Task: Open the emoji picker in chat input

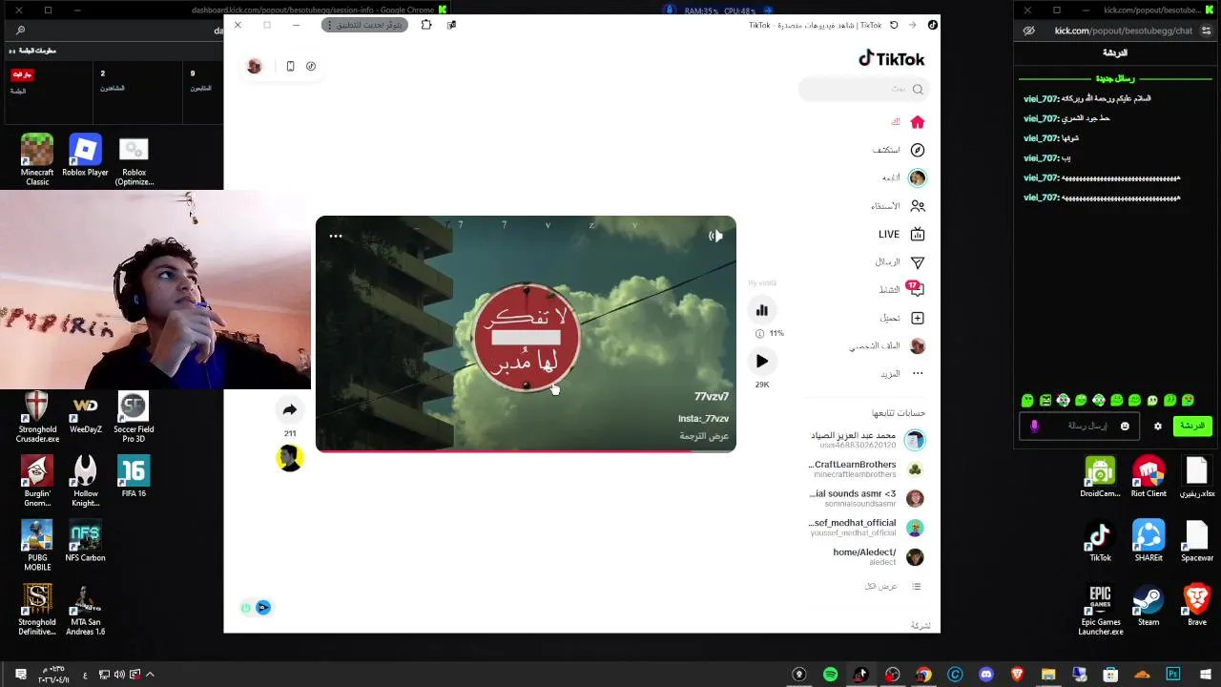Action: click(x=1125, y=427)
